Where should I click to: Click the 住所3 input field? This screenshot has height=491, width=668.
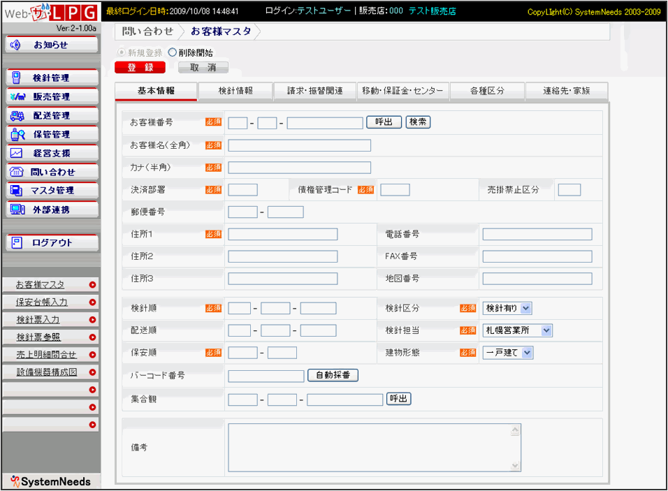283,279
